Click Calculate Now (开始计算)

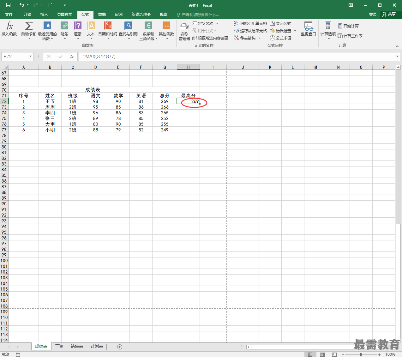(348, 26)
